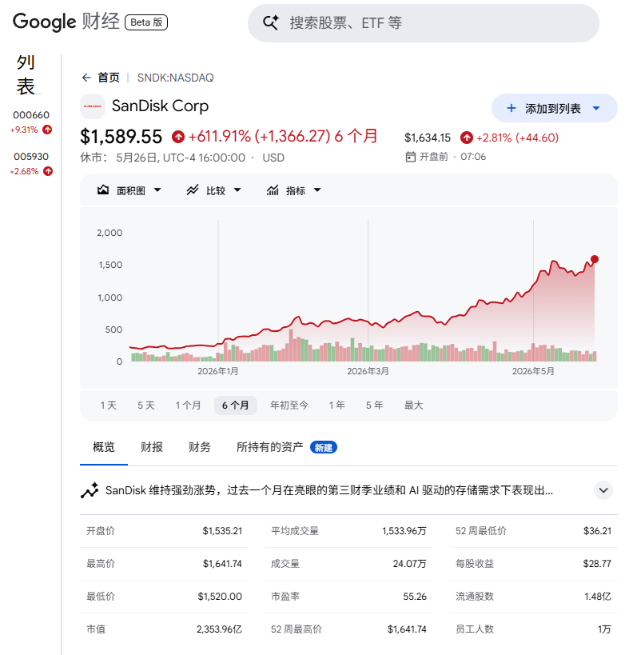Click the SanDisk company logo thumbnail
The width and height of the screenshot is (633, 655).
tap(92, 106)
